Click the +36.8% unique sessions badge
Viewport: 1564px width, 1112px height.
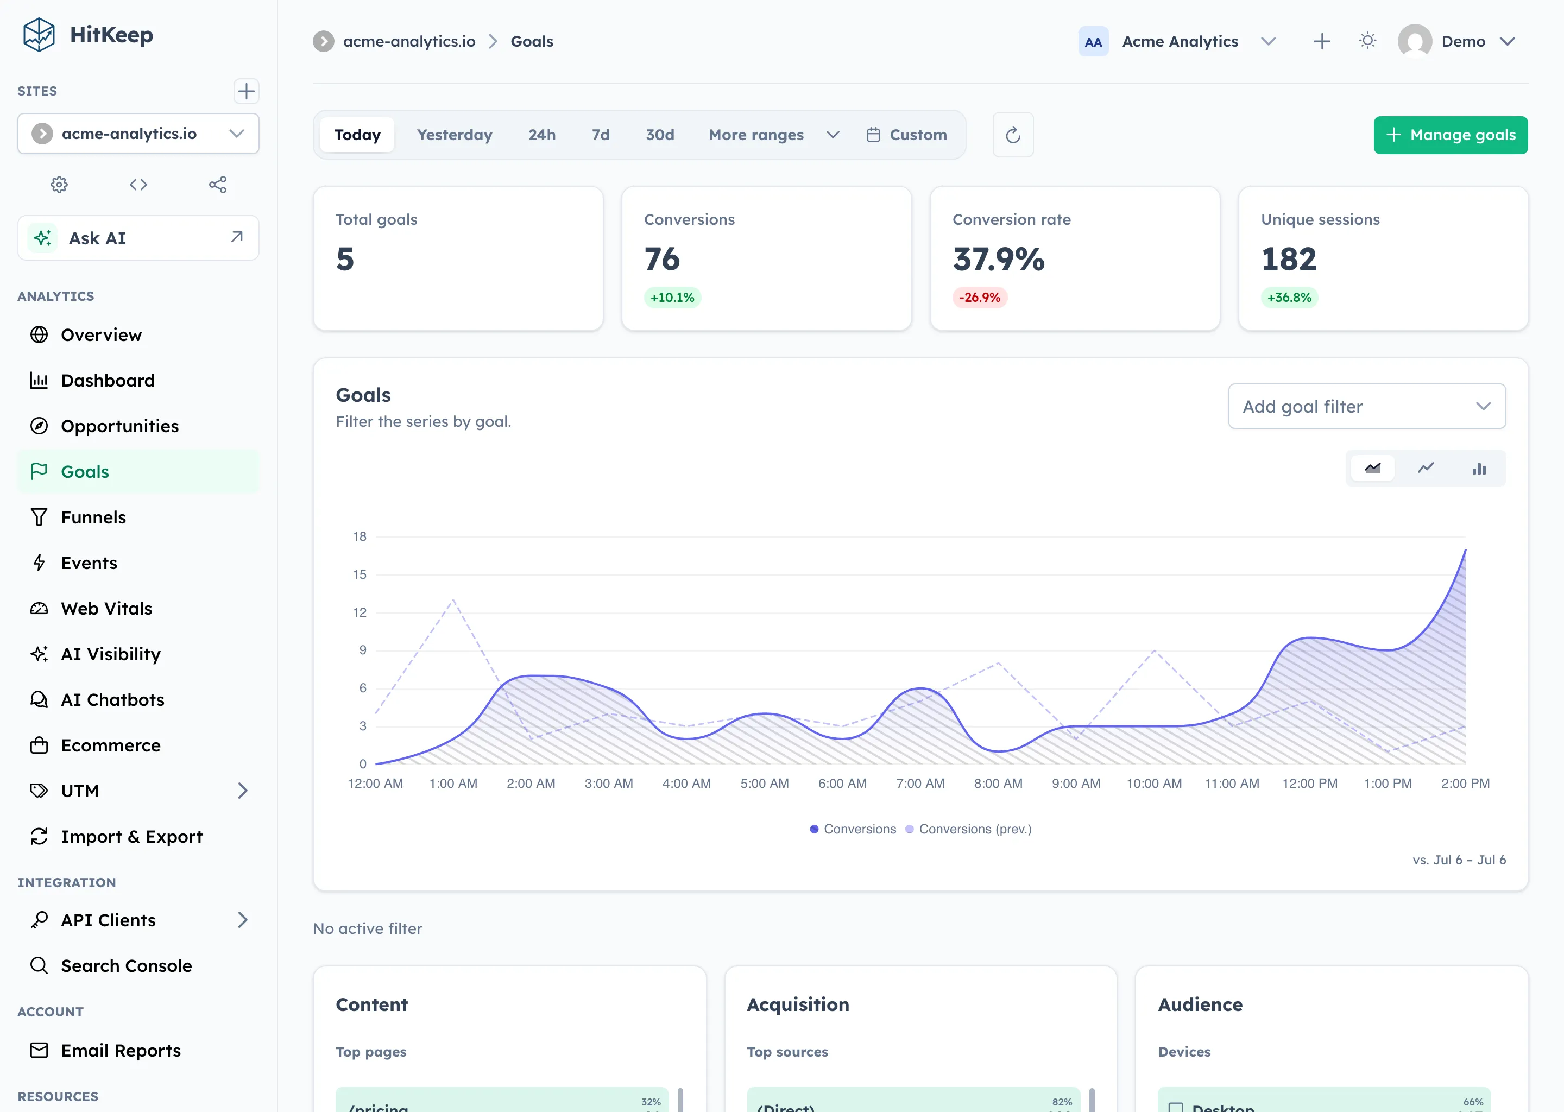pos(1289,298)
